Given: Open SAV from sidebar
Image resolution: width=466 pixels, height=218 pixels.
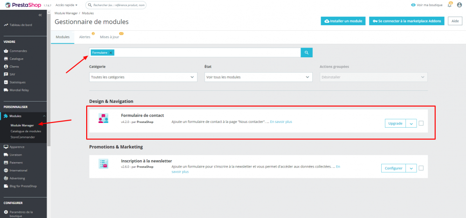Looking at the screenshot, I should [x=10, y=74].
